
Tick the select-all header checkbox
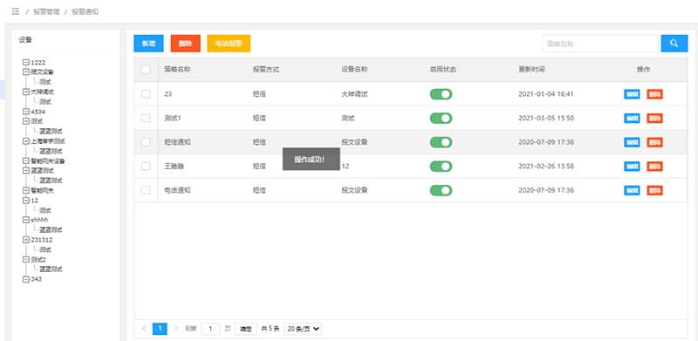pos(146,70)
